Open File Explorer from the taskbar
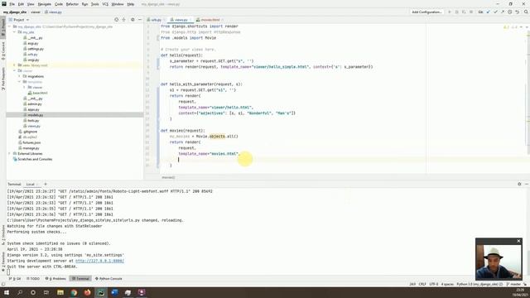This screenshot has height=298, width=530. 60,292
